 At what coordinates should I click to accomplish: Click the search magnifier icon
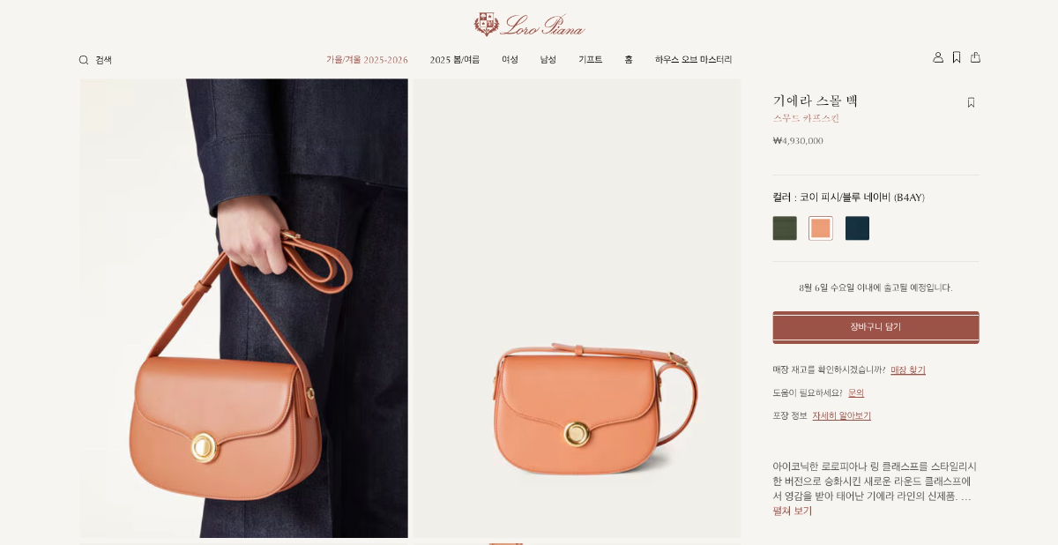pyautogui.click(x=84, y=60)
